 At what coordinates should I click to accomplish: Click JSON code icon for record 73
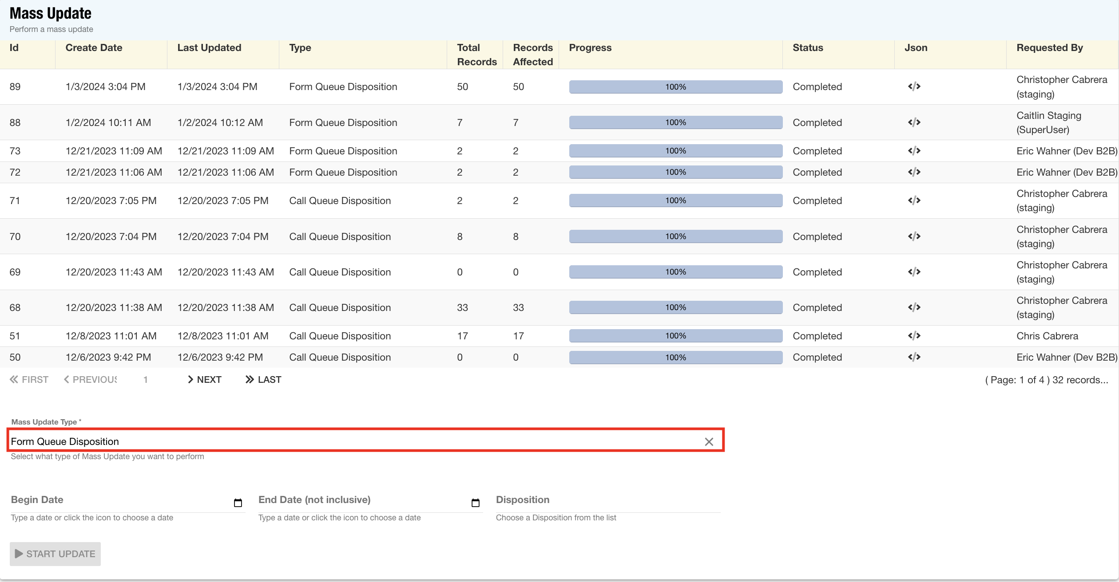(914, 151)
